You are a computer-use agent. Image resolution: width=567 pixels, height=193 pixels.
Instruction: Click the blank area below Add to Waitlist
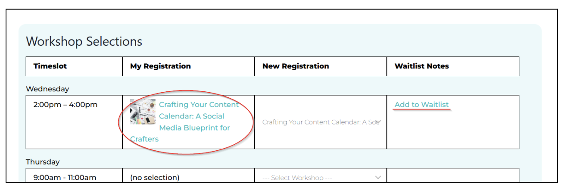(453, 129)
